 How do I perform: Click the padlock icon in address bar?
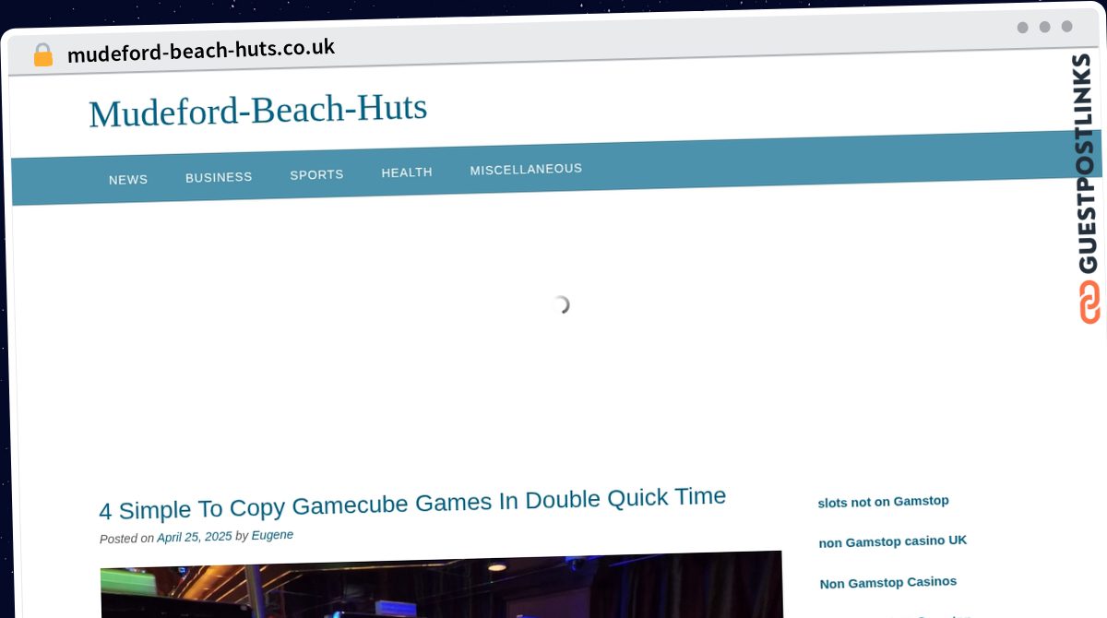tap(42, 54)
